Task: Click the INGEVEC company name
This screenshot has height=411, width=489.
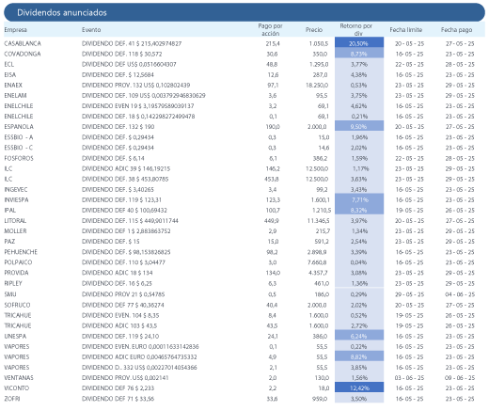Action: coord(16,190)
